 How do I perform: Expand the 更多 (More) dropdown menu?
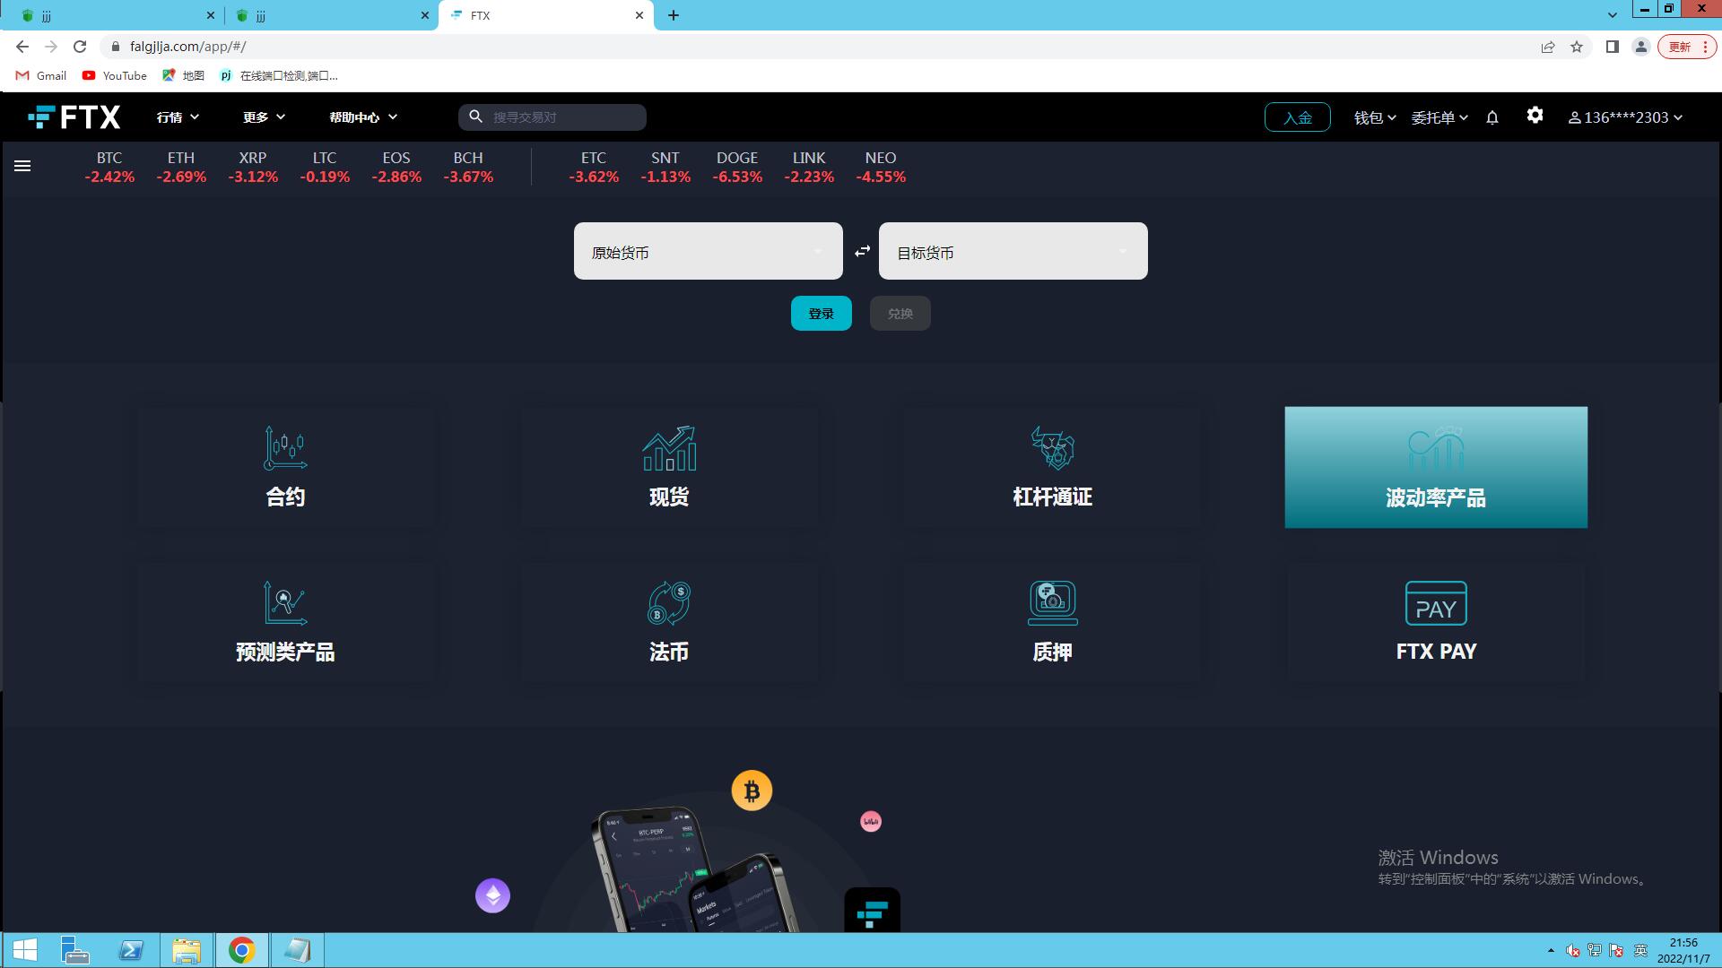pyautogui.click(x=263, y=116)
